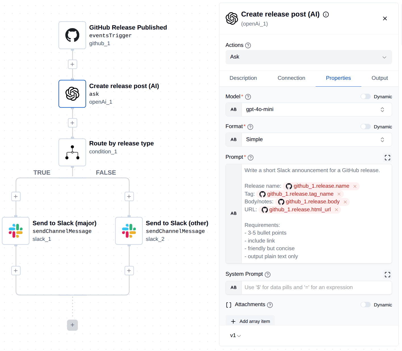This screenshot has width=402, height=351.
Task: Close the Create release post panel
Action: coord(385,18)
